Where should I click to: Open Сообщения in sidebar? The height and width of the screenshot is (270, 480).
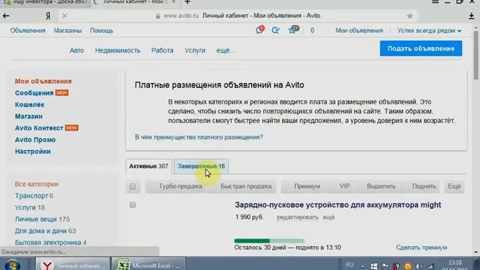click(x=34, y=93)
